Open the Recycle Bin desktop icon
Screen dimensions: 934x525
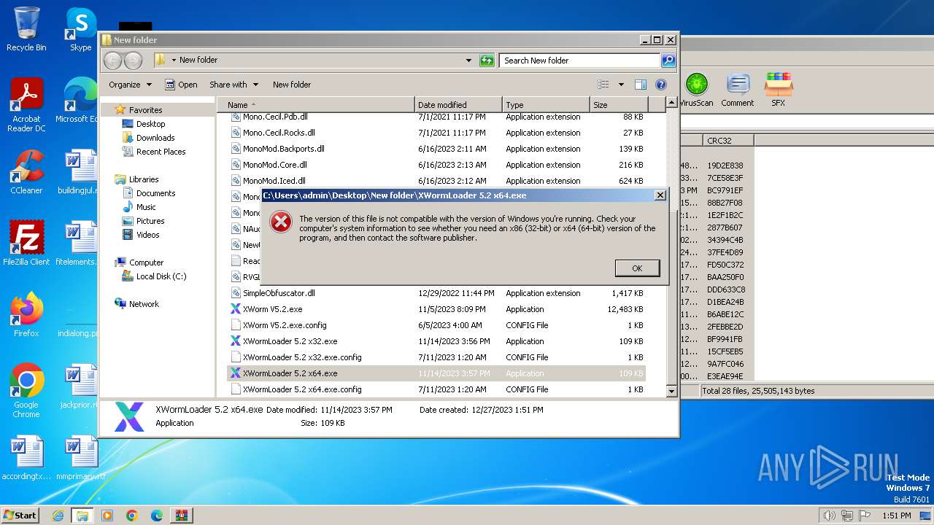pos(26,29)
